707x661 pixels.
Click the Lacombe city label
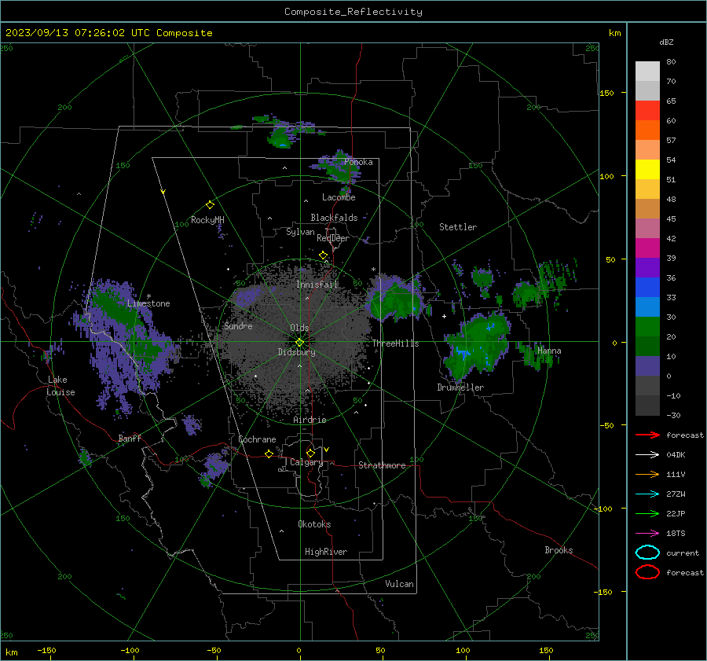tap(339, 197)
